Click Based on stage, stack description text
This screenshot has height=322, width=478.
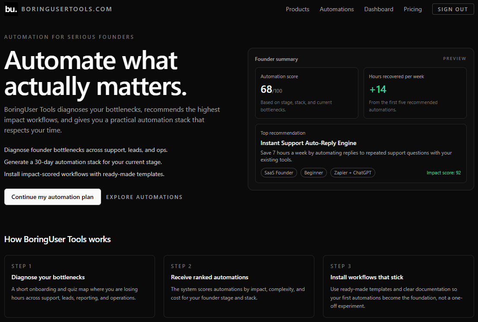point(296,106)
